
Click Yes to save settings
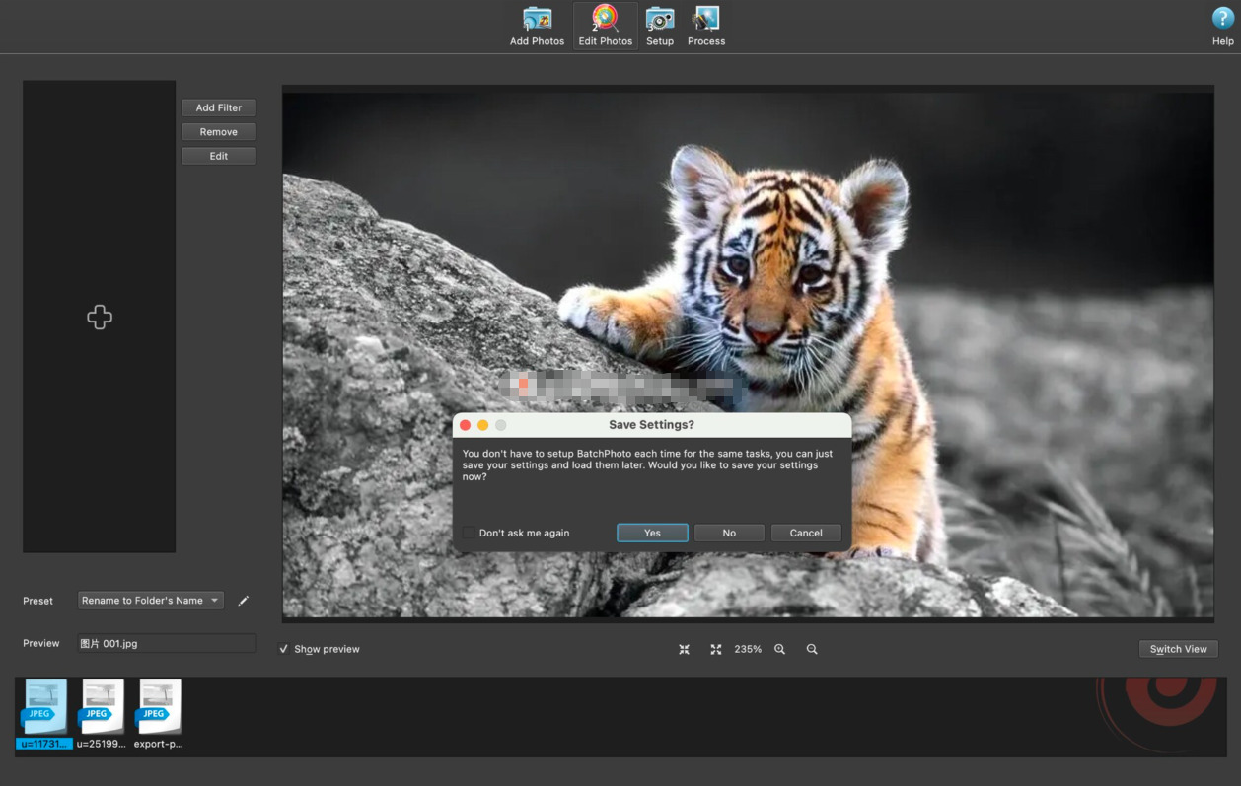[x=652, y=533]
